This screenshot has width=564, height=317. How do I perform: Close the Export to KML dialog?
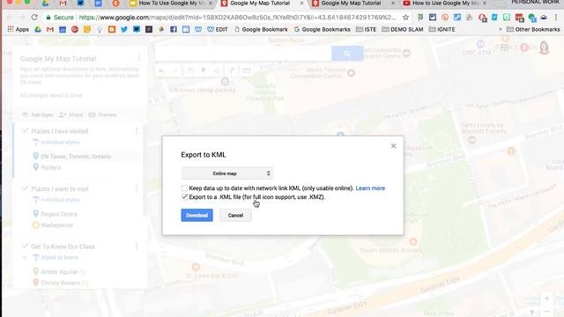(x=394, y=146)
